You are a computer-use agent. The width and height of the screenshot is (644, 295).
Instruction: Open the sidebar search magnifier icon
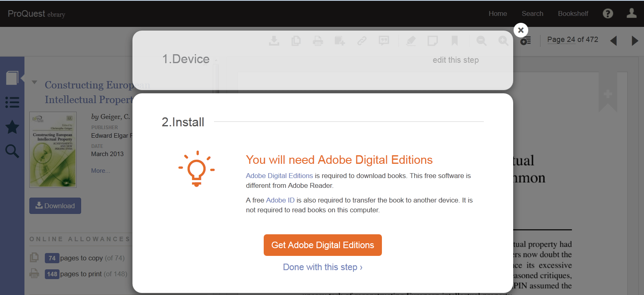12,151
